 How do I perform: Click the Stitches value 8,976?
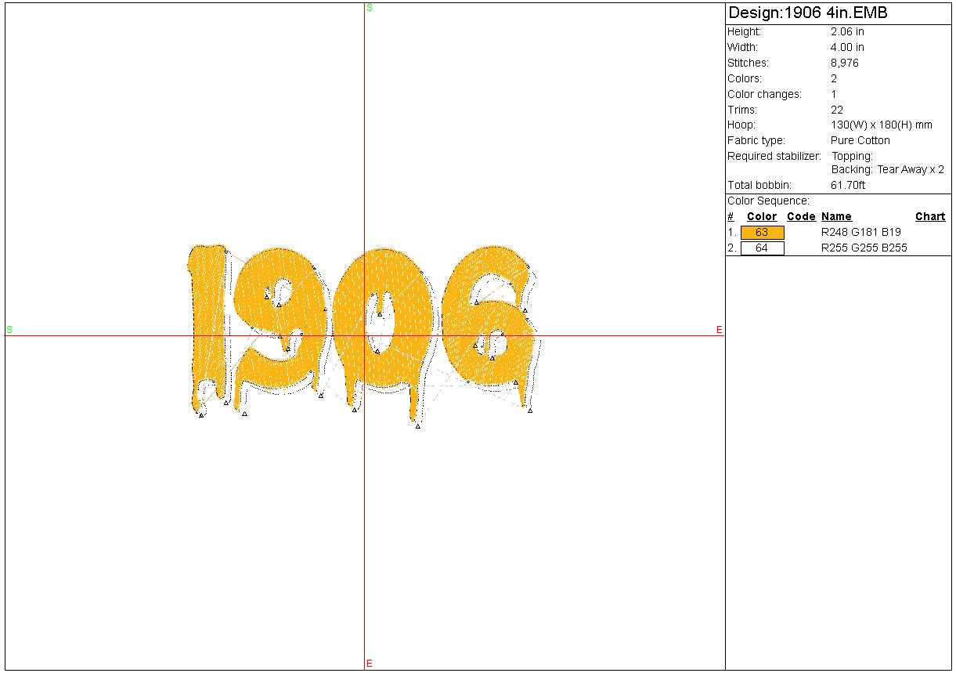pos(844,63)
